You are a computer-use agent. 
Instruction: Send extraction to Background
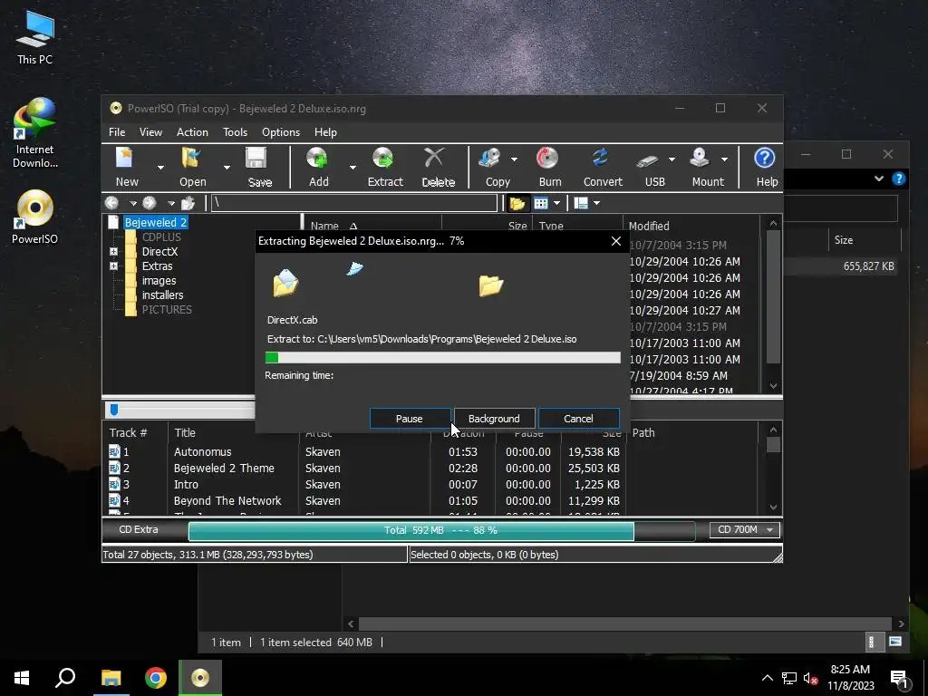pos(494,419)
